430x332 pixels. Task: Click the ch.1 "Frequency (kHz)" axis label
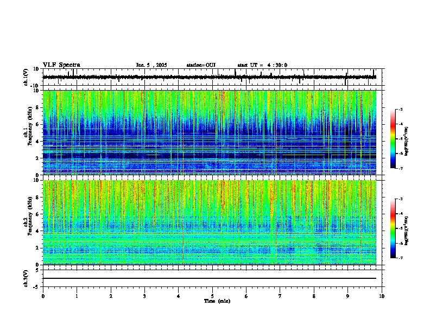[x=30, y=126]
